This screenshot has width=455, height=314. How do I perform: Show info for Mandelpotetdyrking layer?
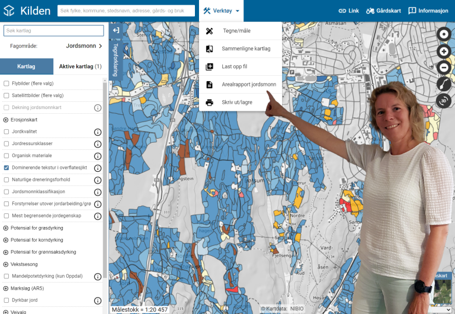pyautogui.click(x=98, y=277)
